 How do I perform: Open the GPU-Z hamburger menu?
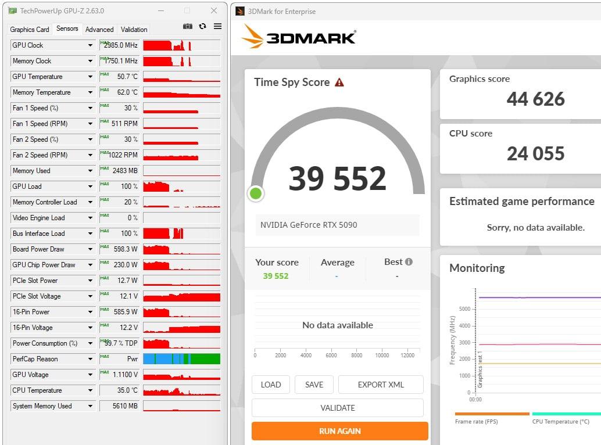218,26
